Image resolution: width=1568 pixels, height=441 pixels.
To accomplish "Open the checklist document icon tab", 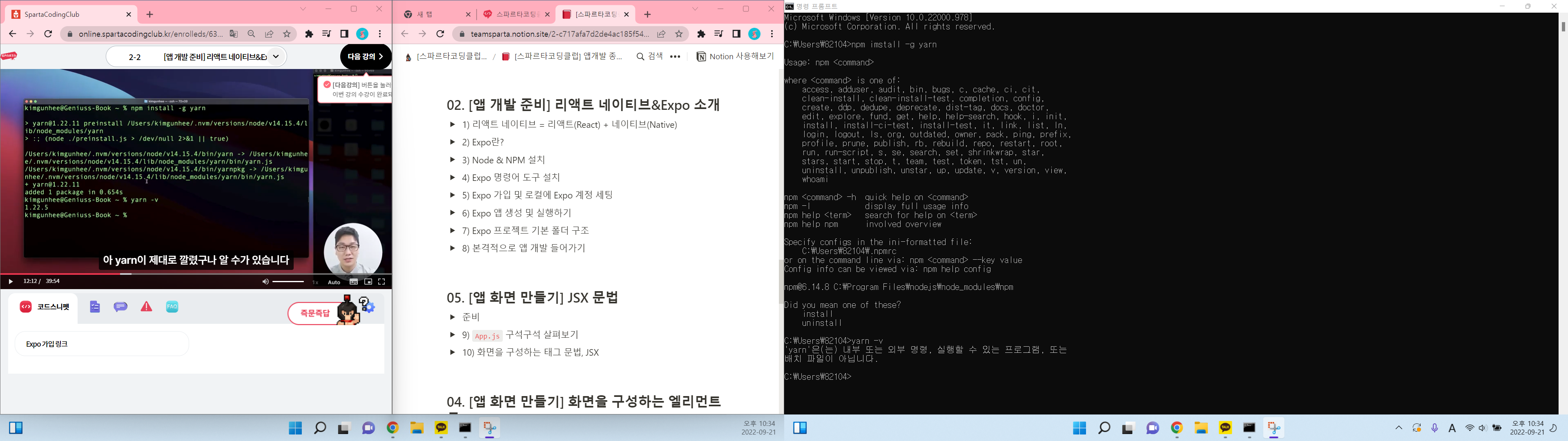I will (x=95, y=307).
